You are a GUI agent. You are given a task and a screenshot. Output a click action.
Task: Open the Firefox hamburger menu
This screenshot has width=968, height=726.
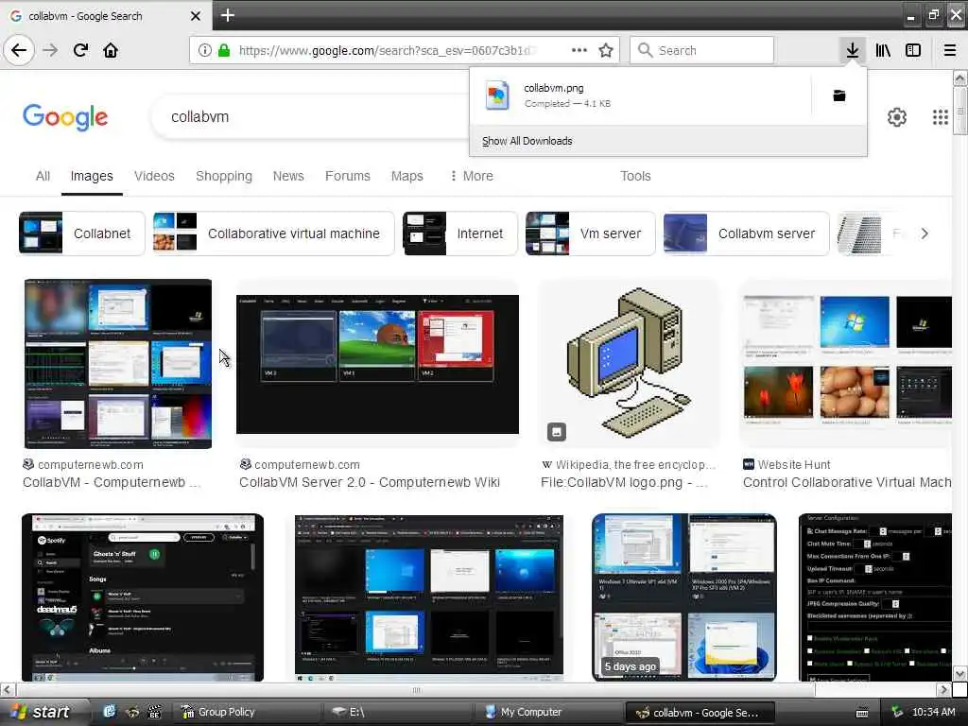point(950,50)
